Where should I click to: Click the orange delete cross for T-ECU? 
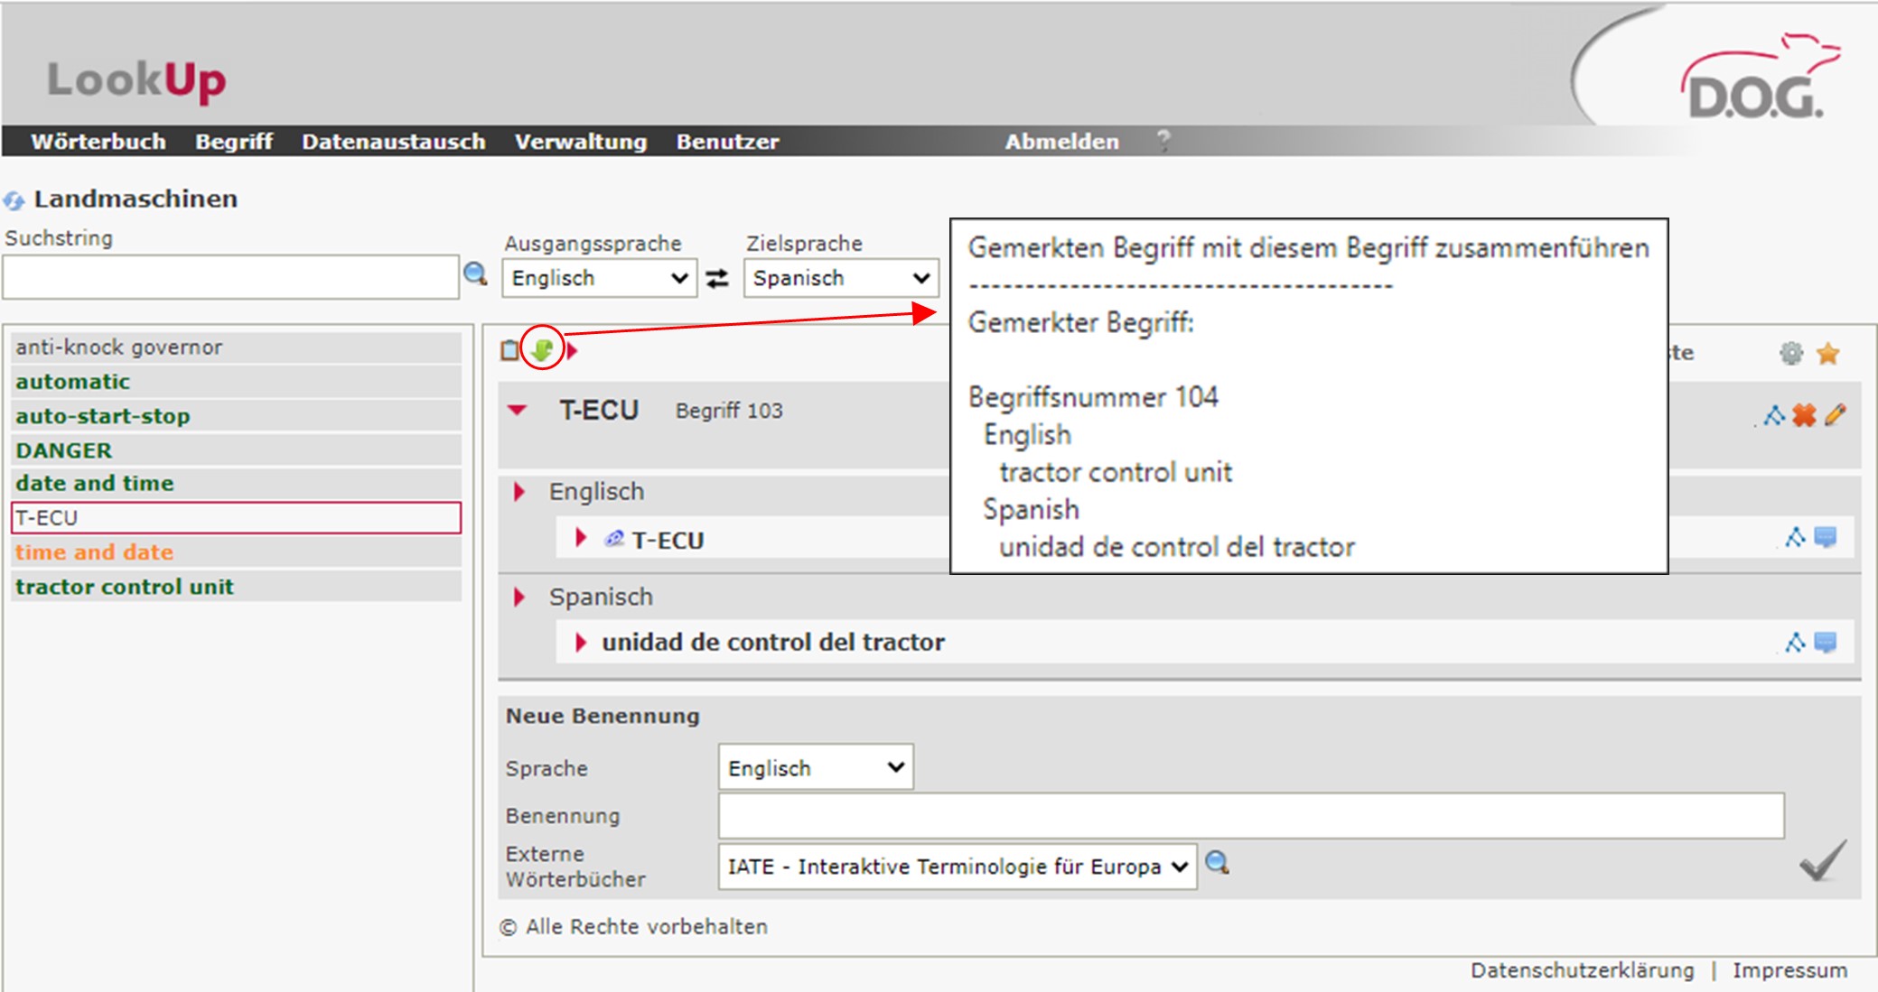[x=1804, y=415]
